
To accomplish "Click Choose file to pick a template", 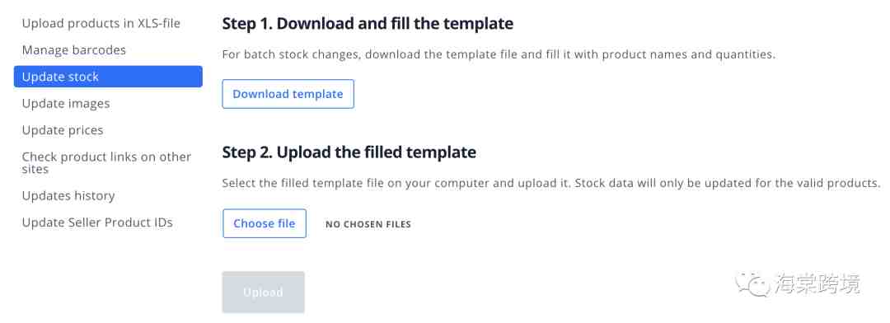I will point(264,223).
